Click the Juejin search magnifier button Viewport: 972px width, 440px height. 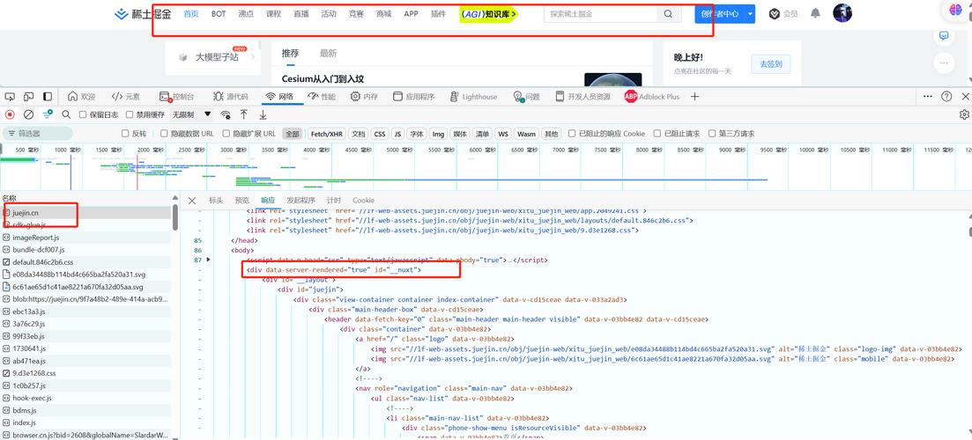pyautogui.click(x=668, y=13)
